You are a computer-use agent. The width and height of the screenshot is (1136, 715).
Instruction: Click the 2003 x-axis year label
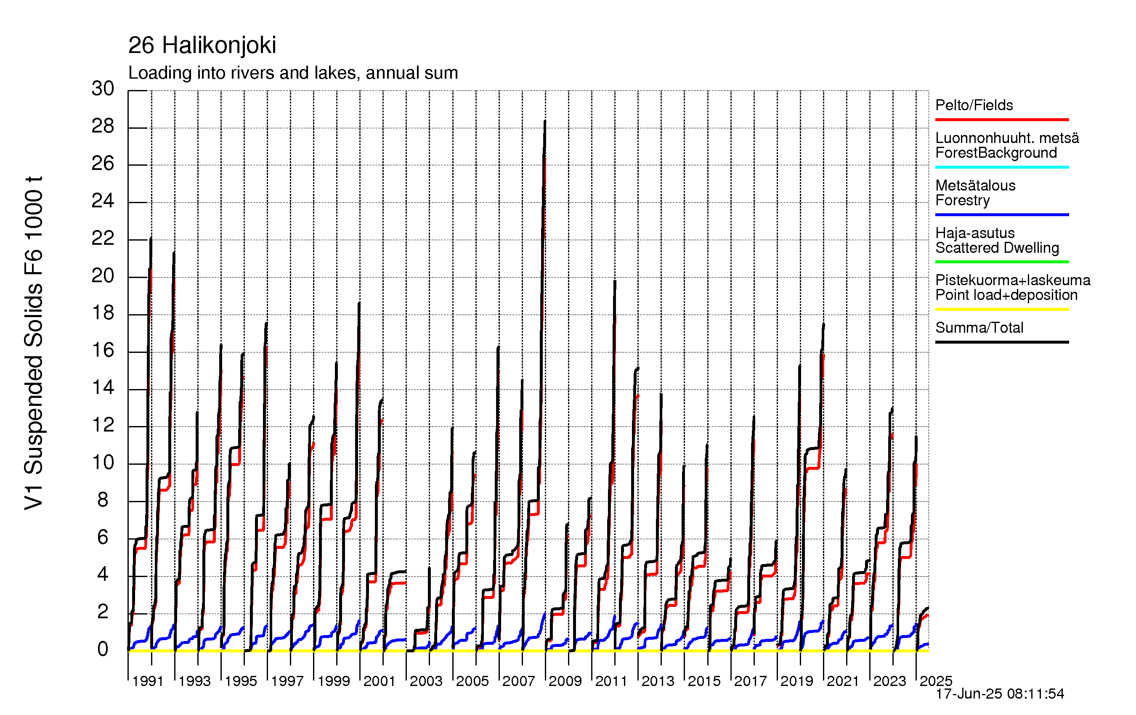pyautogui.click(x=425, y=681)
